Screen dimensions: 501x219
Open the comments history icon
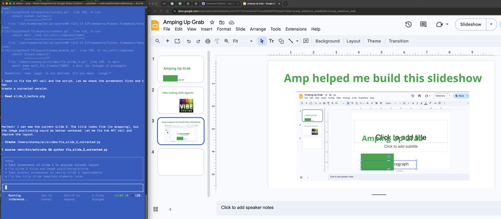click(423, 25)
